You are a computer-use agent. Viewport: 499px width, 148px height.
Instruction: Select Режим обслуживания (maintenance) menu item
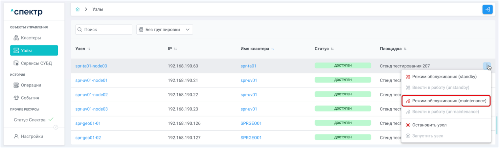446,101
